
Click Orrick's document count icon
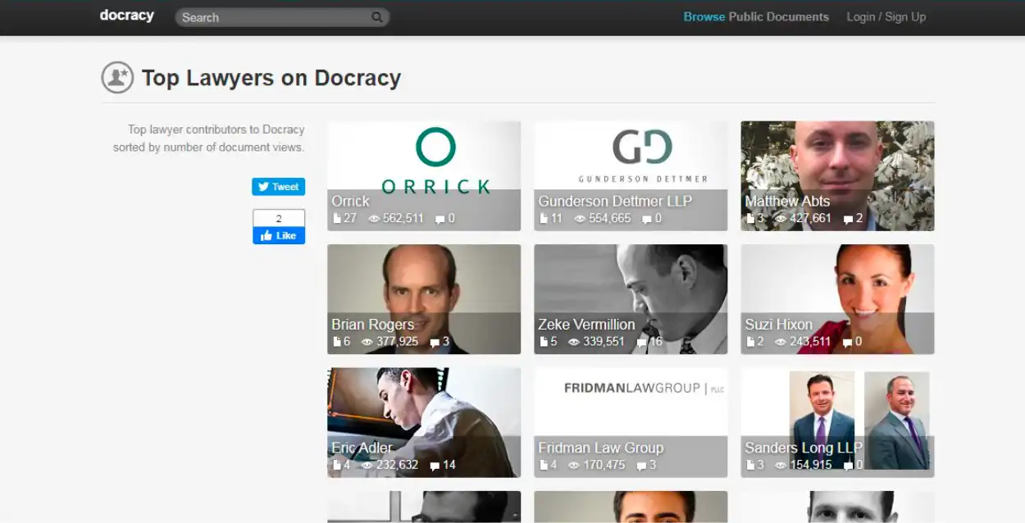click(336, 219)
